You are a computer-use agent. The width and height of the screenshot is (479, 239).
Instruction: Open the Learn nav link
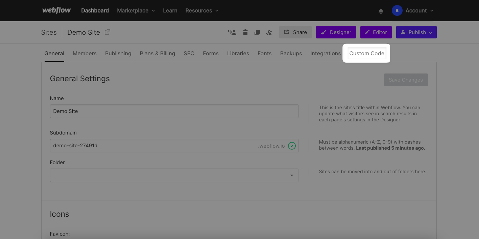click(170, 10)
